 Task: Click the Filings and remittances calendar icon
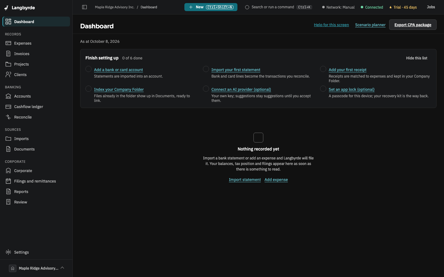8,181
